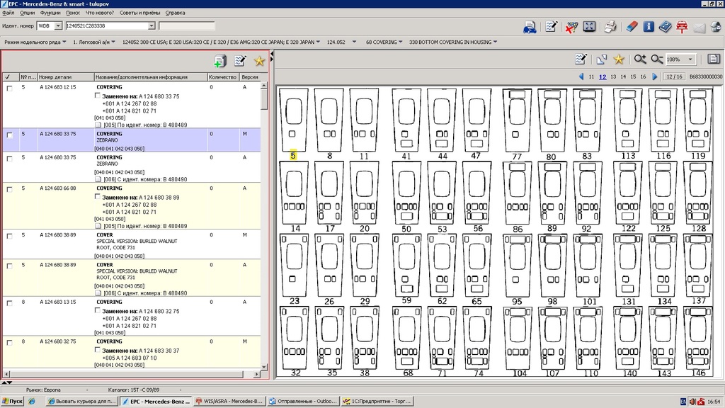The width and height of the screenshot is (725, 408).
Task: Switch to 1С:Предприятие taskbar window
Action: click(x=377, y=401)
